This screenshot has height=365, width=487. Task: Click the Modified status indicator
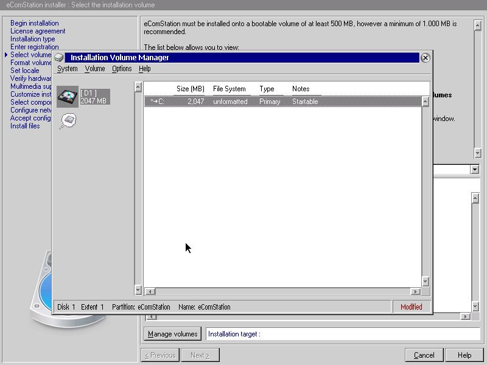coord(412,307)
